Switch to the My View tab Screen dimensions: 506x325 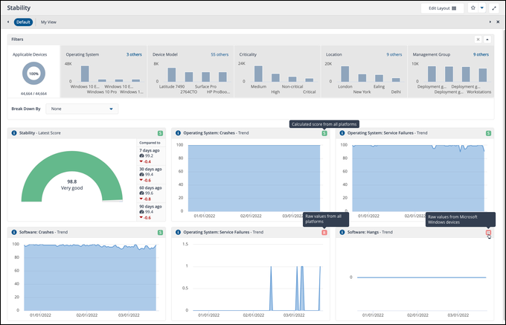point(48,22)
